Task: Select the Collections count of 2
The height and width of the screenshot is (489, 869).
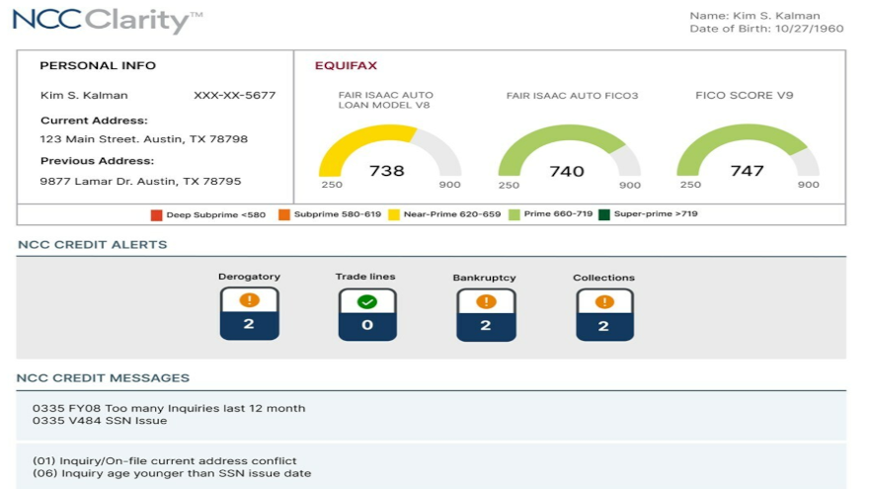Action: (604, 326)
